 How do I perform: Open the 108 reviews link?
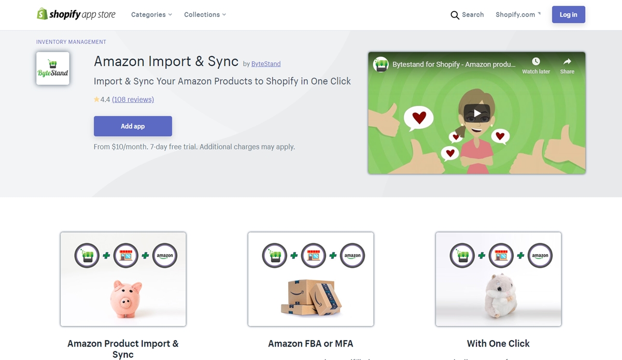133,99
